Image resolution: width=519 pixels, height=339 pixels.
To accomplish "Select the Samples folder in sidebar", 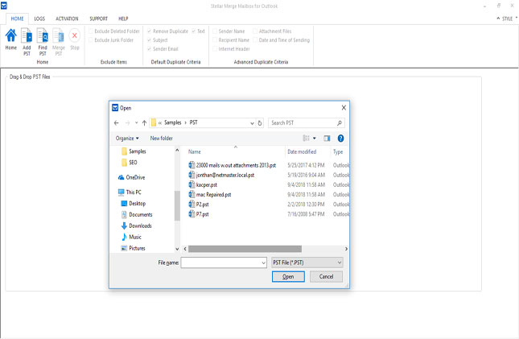I will (x=134, y=151).
